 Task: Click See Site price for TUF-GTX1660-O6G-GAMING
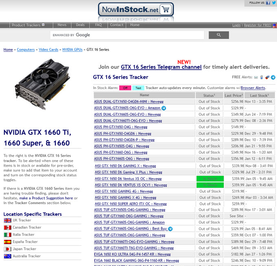point(236,216)
